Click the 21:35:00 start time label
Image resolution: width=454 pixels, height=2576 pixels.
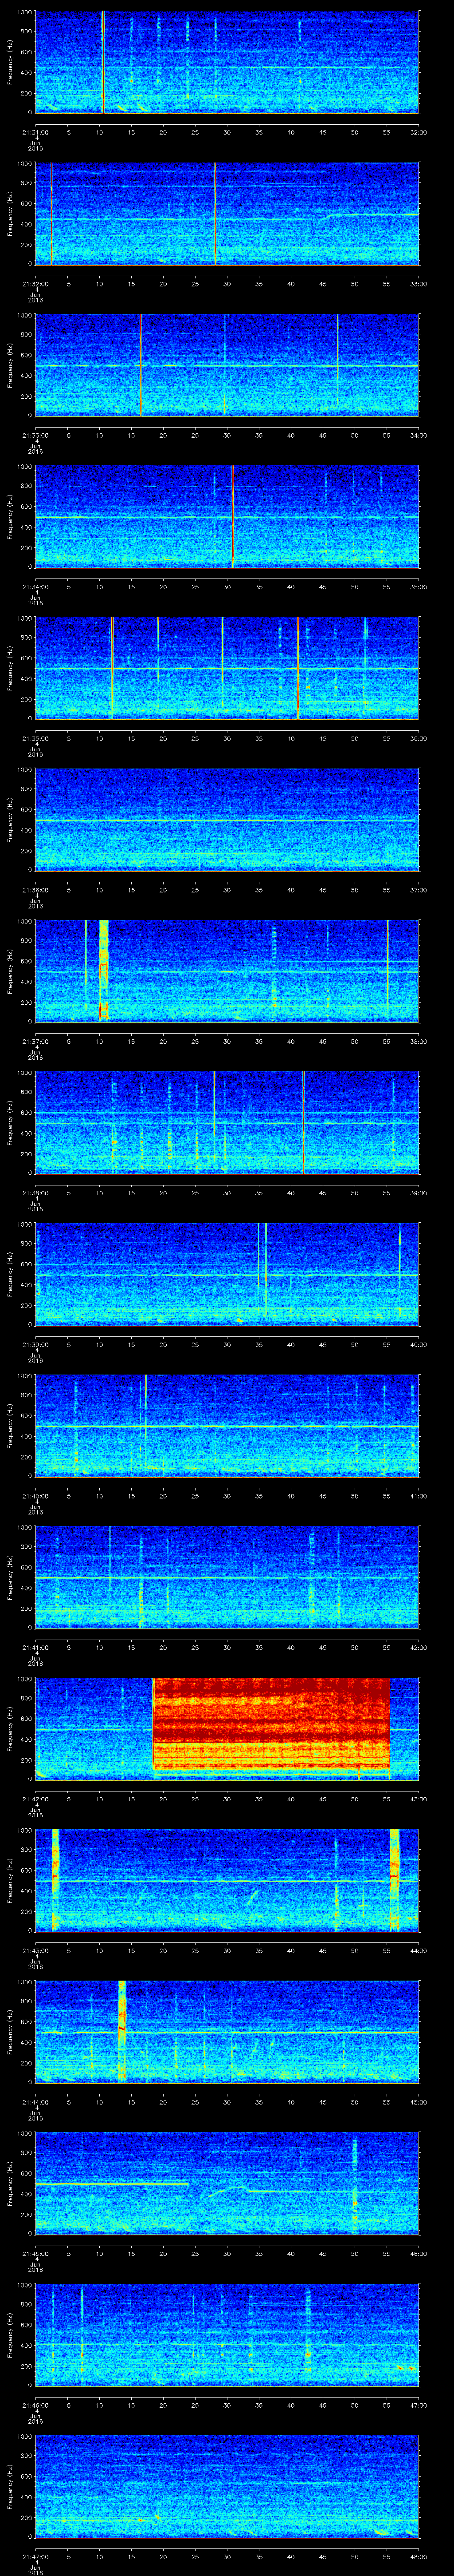[35, 738]
